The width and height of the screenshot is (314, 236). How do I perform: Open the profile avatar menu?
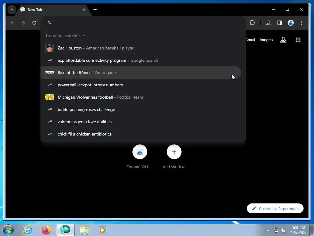point(291,23)
